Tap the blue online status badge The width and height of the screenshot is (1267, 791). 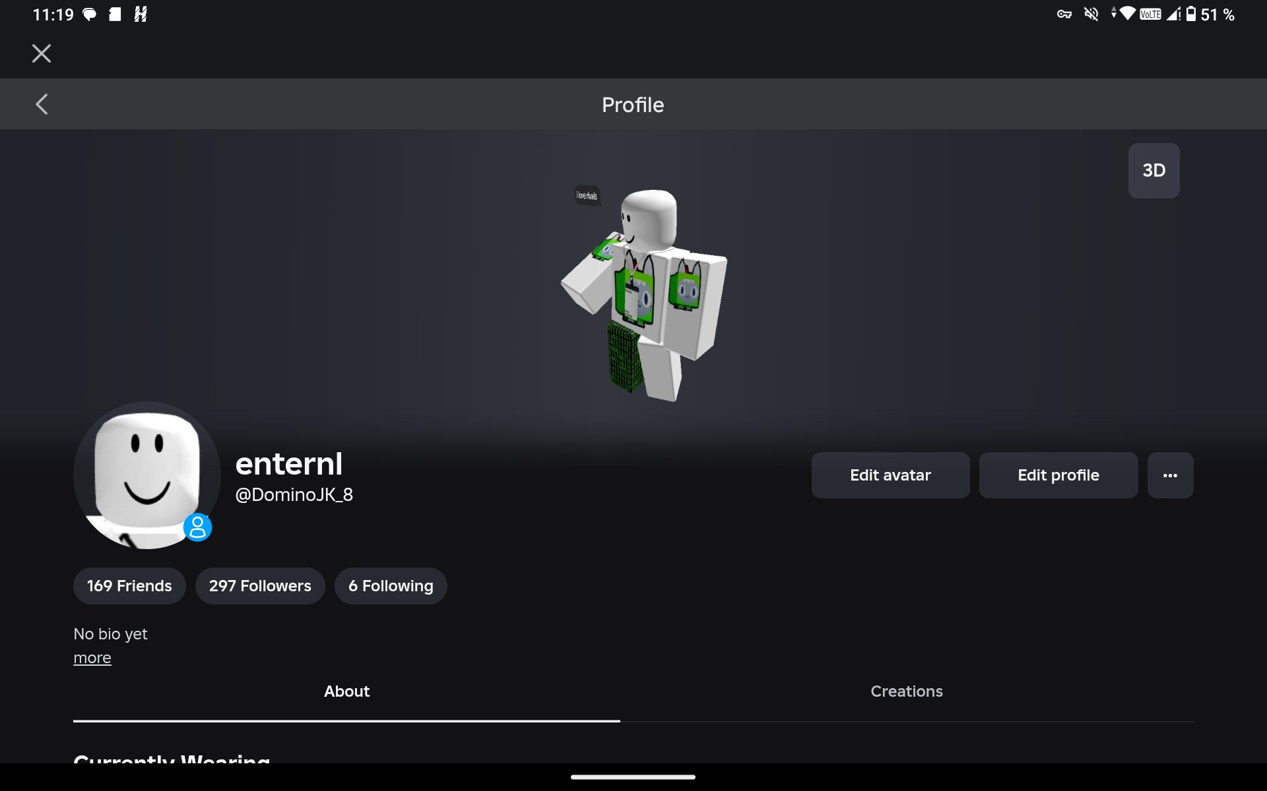point(197,527)
